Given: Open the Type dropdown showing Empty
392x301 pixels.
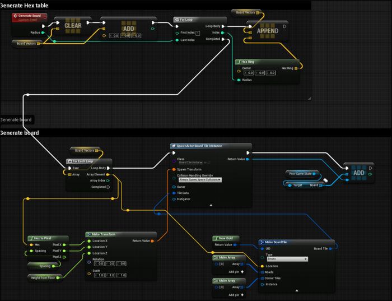Looking at the screenshot, I should tap(287, 259).
